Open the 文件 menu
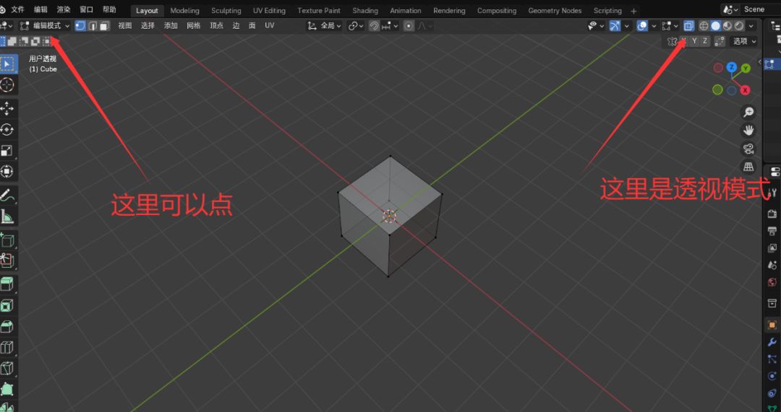This screenshot has height=412, width=781. (x=18, y=10)
